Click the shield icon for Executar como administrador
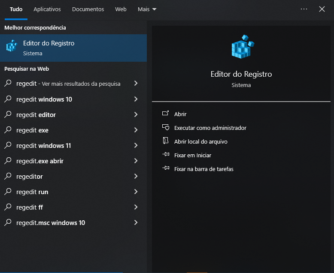The height and width of the screenshot is (273, 334). point(166,127)
